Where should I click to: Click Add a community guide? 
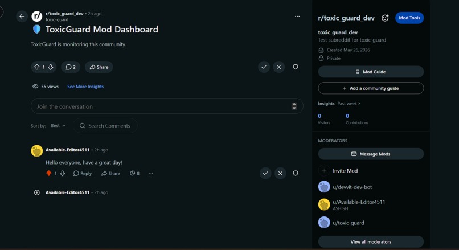click(x=371, y=88)
